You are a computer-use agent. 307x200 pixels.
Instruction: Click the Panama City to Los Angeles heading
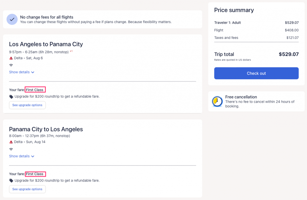point(46,129)
